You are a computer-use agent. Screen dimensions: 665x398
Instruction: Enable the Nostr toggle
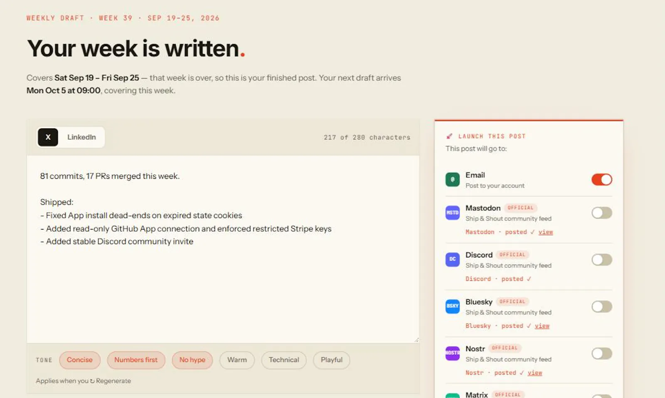602,354
